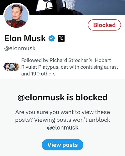Tap the blue View posts button
The height and width of the screenshot is (156, 125).
tap(62, 145)
